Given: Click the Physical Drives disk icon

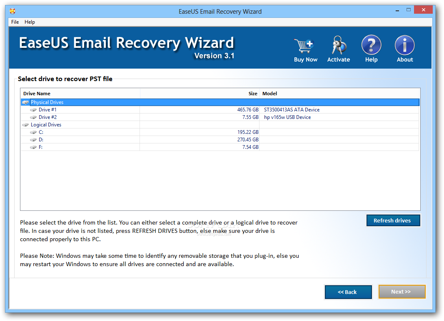Looking at the screenshot, I should point(25,102).
